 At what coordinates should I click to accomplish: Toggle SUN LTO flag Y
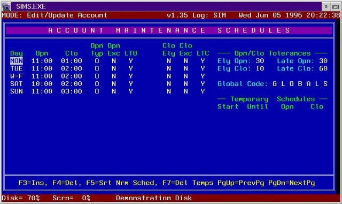[130, 91]
